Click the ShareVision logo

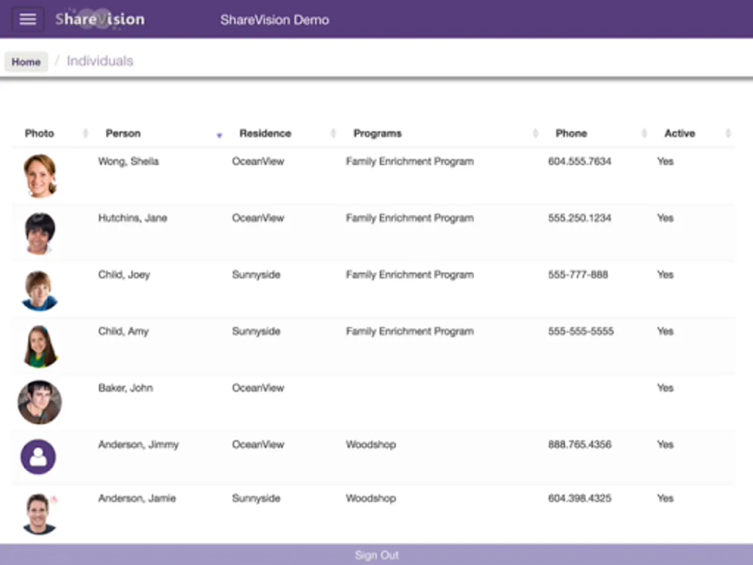pyautogui.click(x=100, y=19)
